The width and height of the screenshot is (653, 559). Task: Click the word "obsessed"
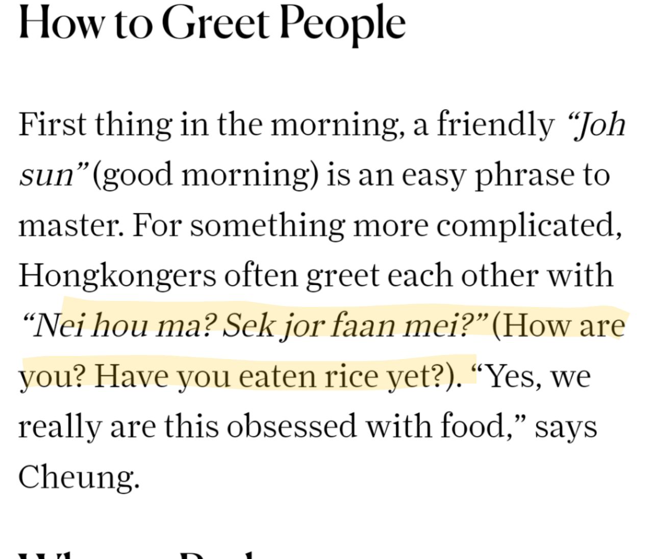pos(291,426)
